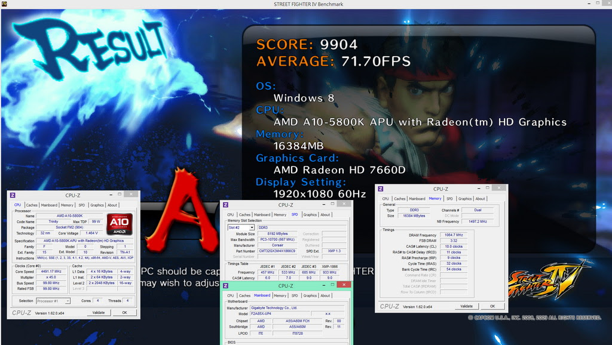
Task: Click the Technology value '32 nm'
Action: tap(45, 233)
